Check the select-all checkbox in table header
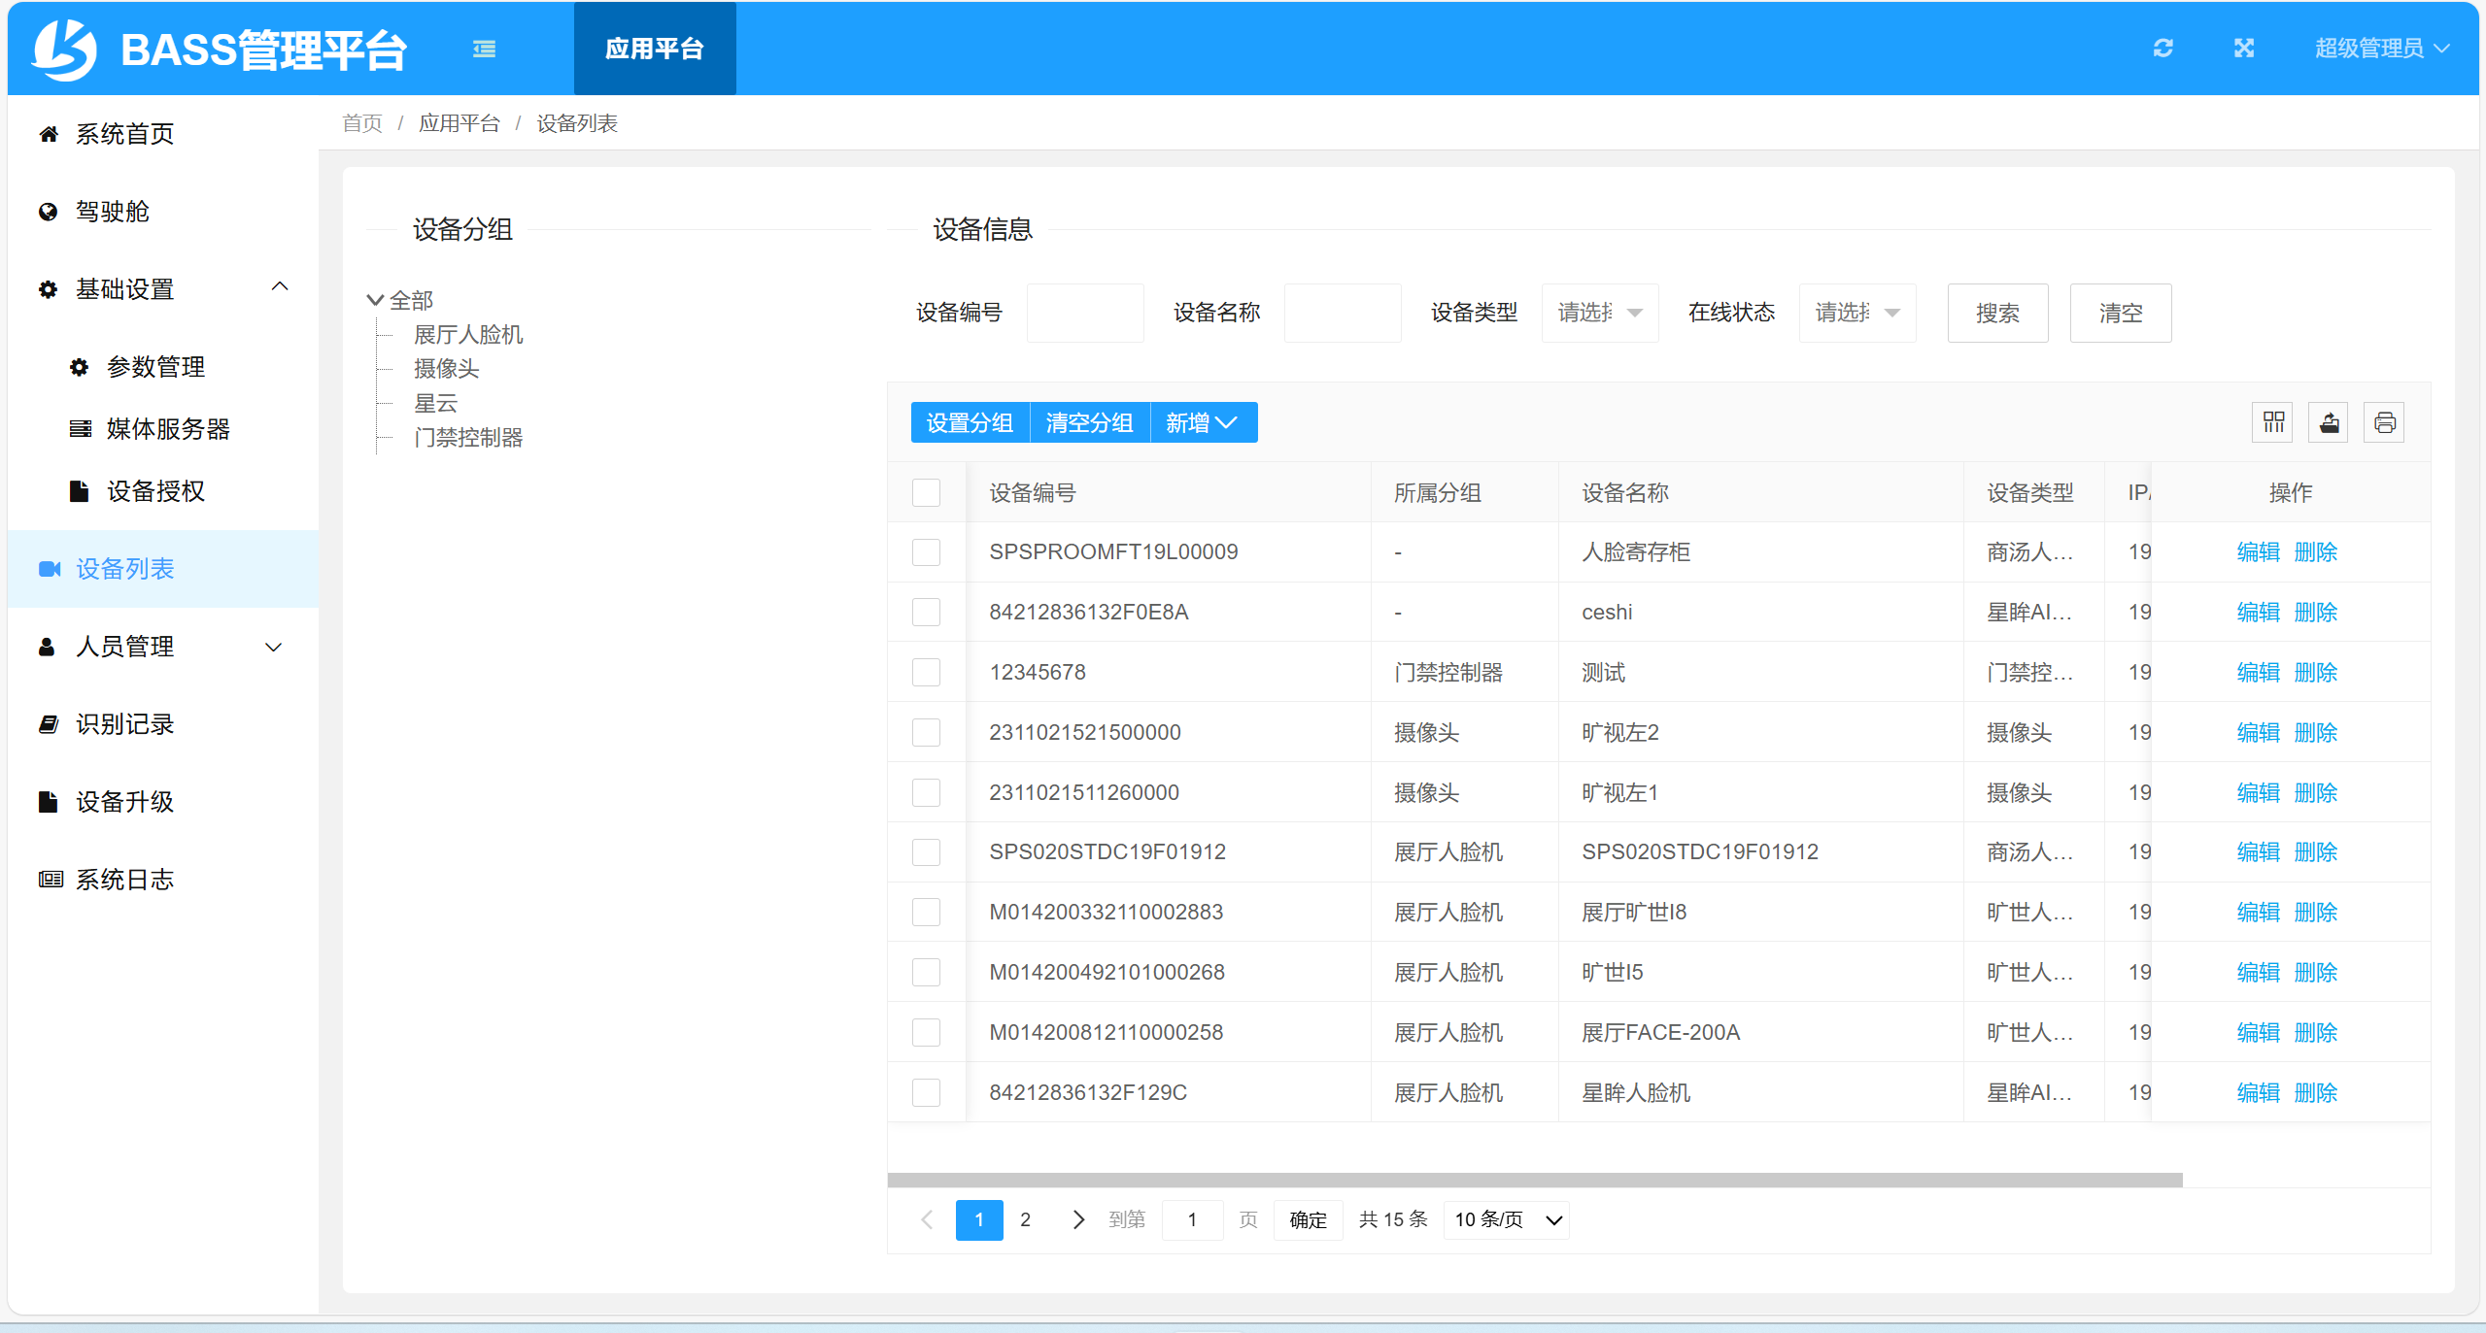Image resolution: width=2486 pixels, height=1333 pixels. click(927, 492)
